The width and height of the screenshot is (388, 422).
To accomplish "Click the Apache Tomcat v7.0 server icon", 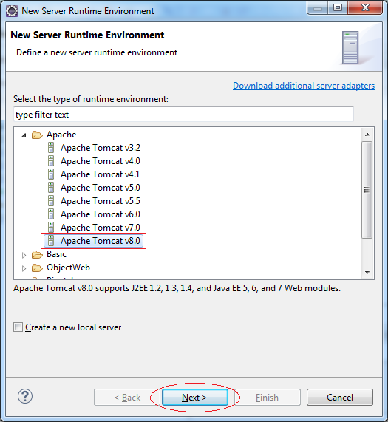I will coord(51,228).
